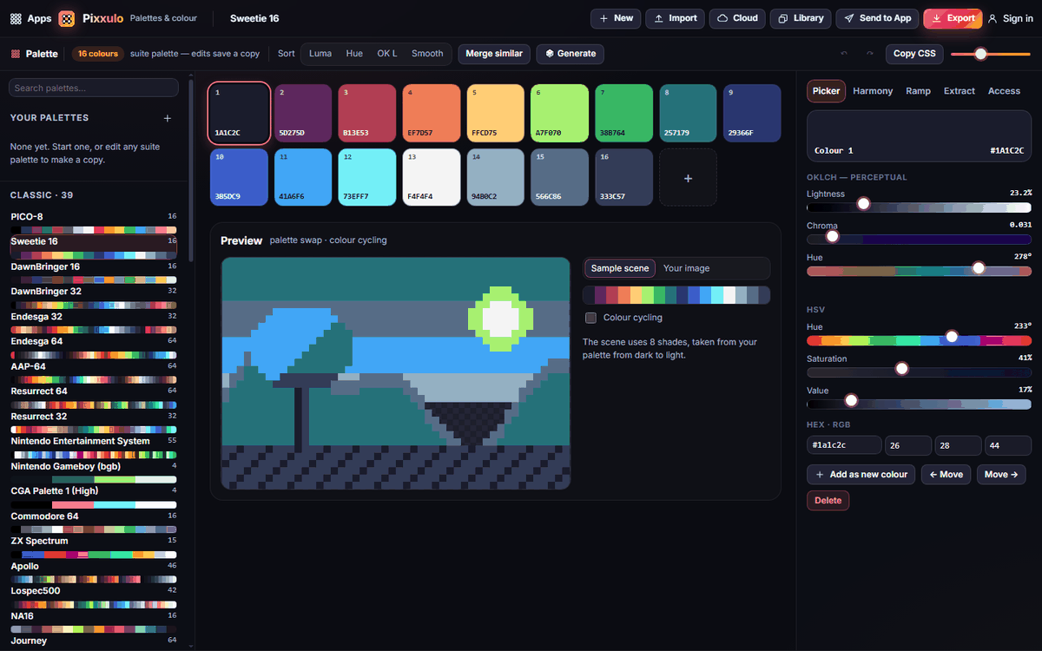Viewport: 1042px width, 651px height.
Task: Open the AAP-64 palette
Action: pyautogui.click(x=94, y=372)
